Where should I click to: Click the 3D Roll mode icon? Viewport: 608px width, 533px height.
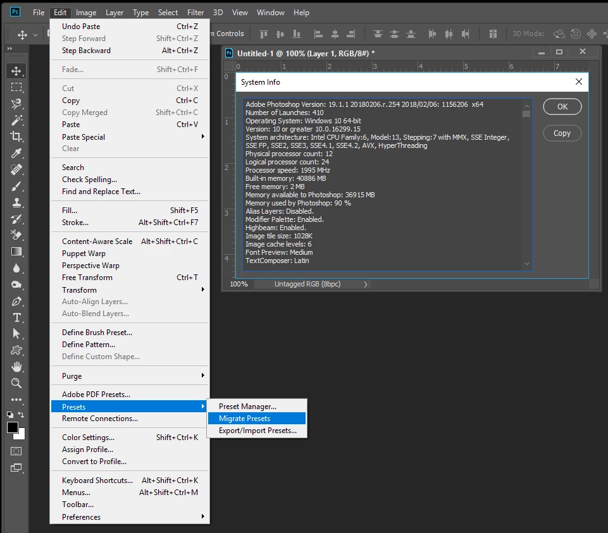click(x=576, y=34)
